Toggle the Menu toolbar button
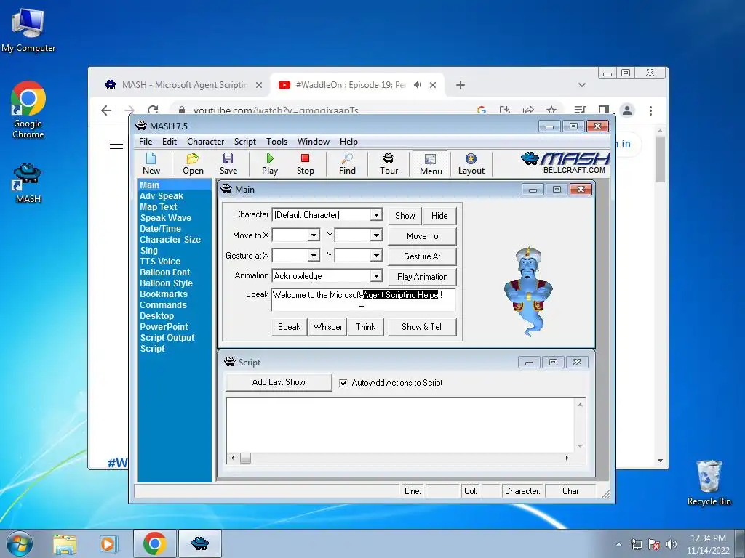The image size is (745, 558). click(x=431, y=164)
